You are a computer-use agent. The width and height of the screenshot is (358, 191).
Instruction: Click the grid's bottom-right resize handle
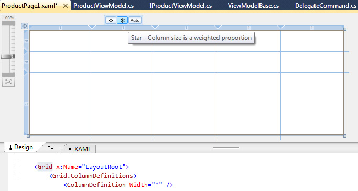pyautogui.click(x=345, y=136)
